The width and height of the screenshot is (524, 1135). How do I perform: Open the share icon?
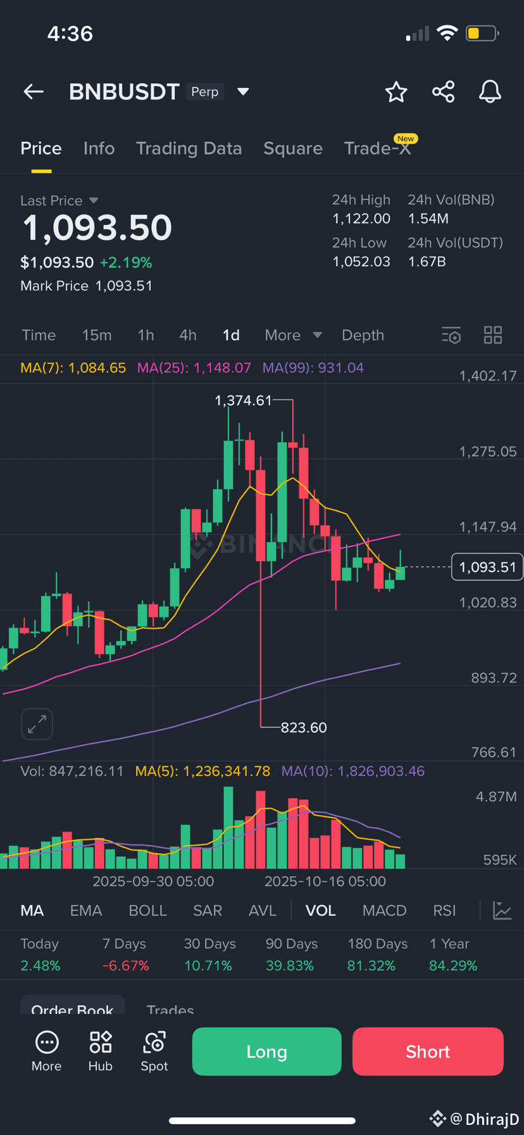tap(443, 92)
